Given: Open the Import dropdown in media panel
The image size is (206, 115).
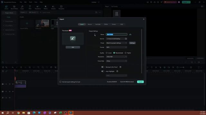Looking at the screenshot, I should click(x=23, y=12).
